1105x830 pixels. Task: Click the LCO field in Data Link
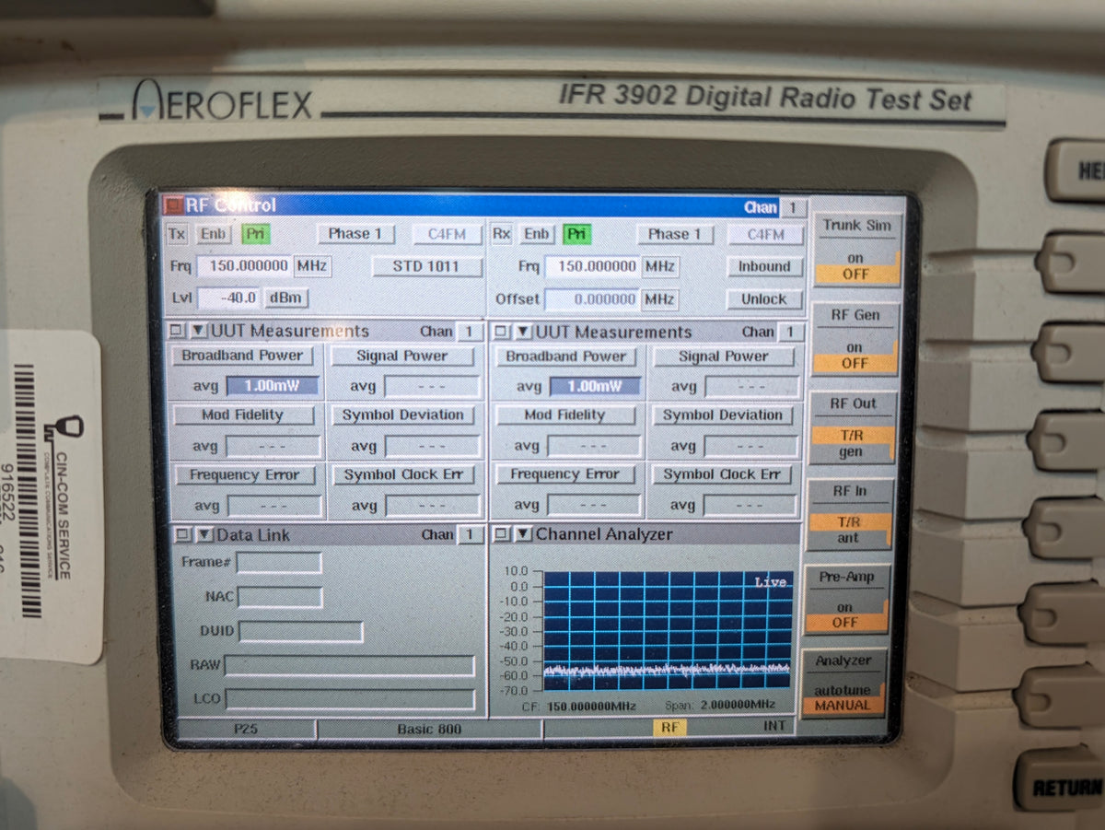350,698
